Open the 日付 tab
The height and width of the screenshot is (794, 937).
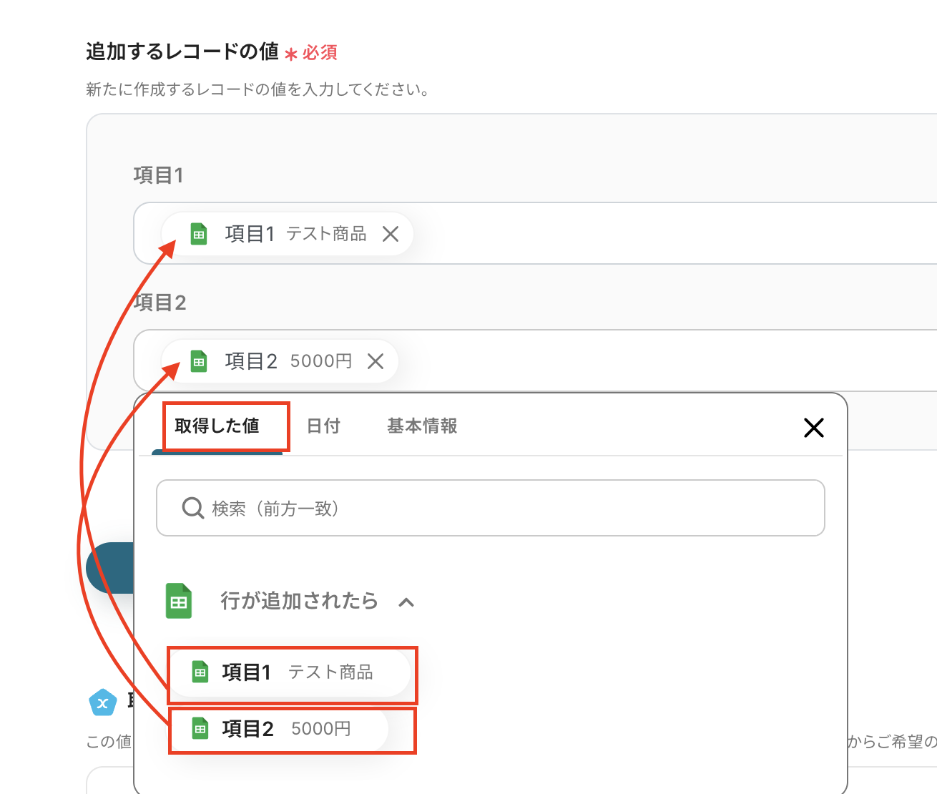point(323,426)
